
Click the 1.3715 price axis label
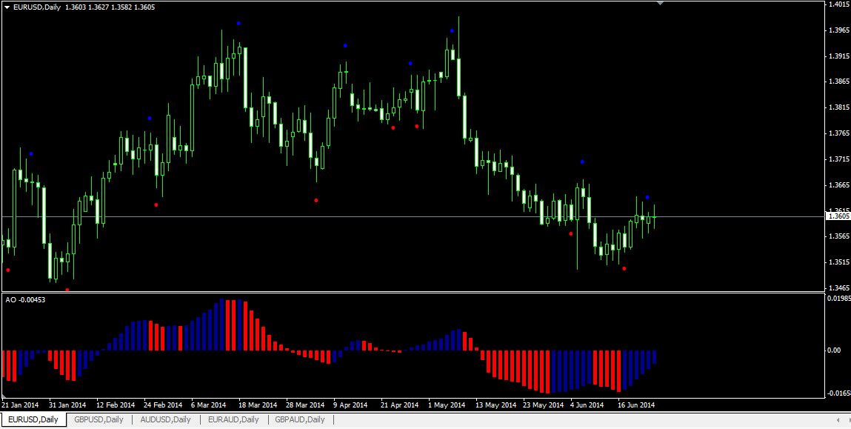click(838, 159)
